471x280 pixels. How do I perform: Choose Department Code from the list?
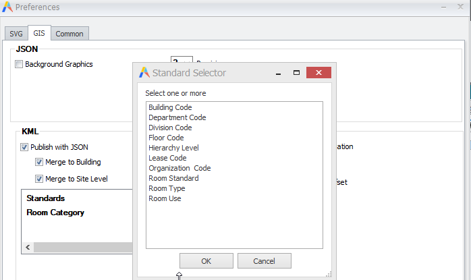(x=177, y=117)
